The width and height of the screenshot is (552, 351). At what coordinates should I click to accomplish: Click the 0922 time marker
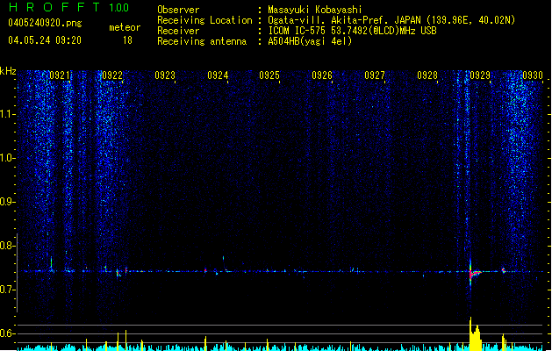pos(112,75)
